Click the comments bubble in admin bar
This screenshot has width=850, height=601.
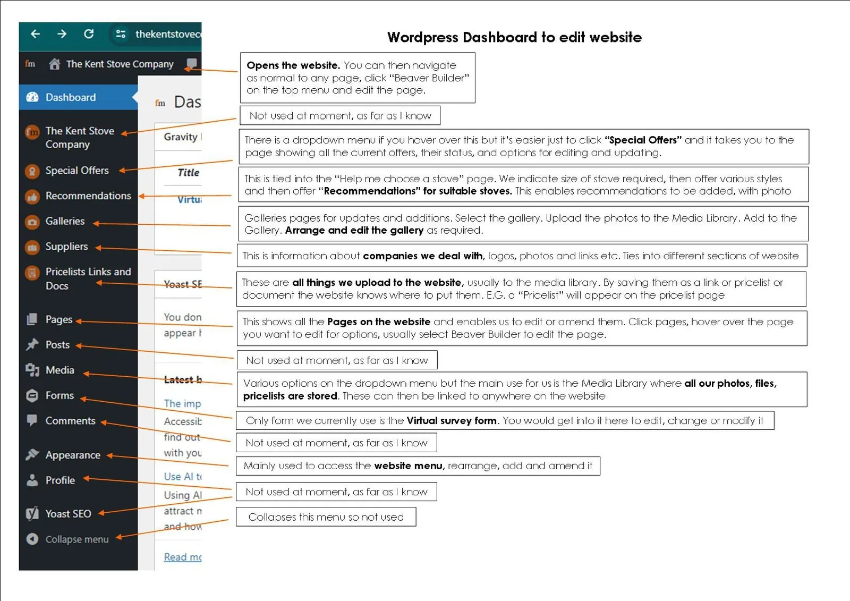pos(191,64)
